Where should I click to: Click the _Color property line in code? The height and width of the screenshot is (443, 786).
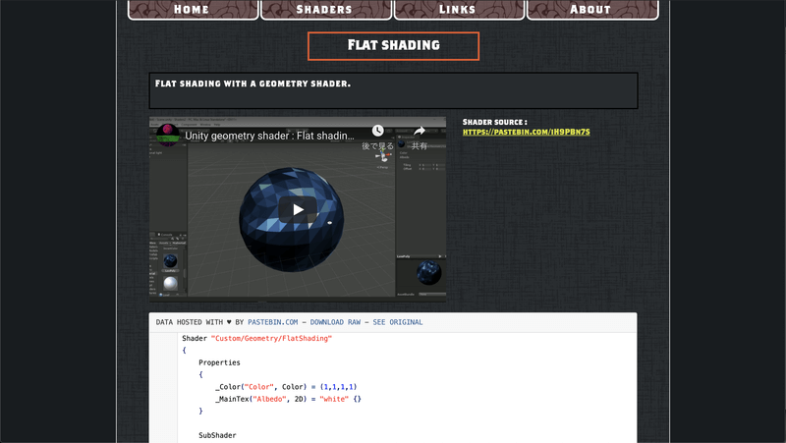point(286,387)
